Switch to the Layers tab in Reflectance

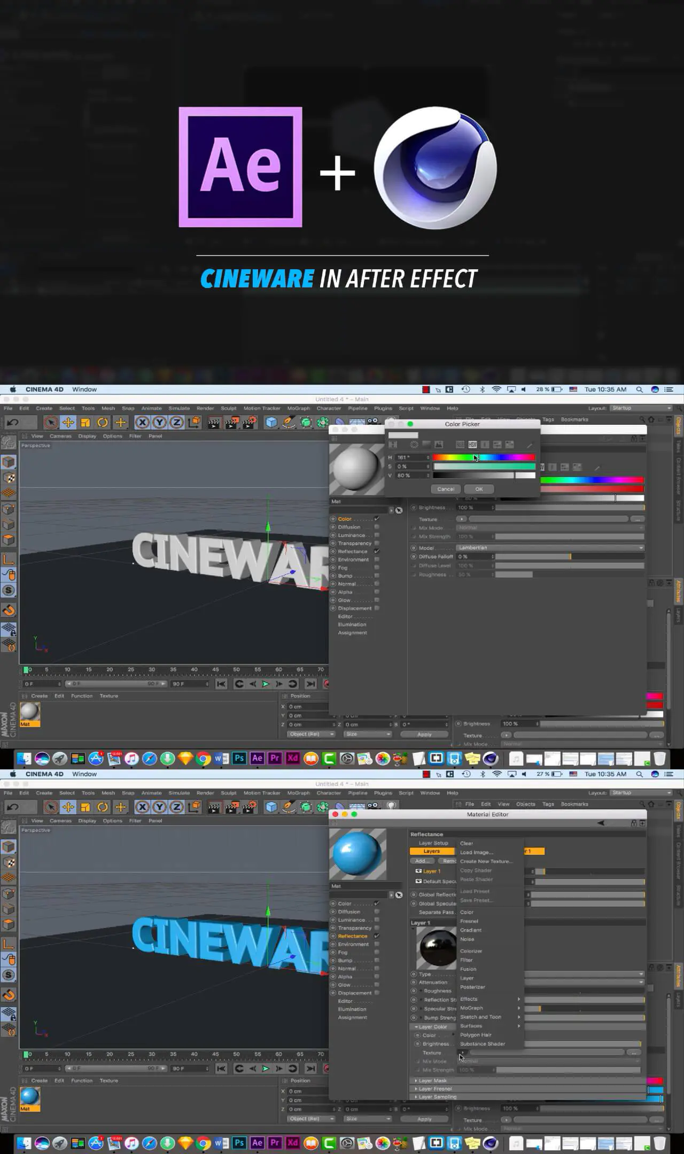click(432, 851)
